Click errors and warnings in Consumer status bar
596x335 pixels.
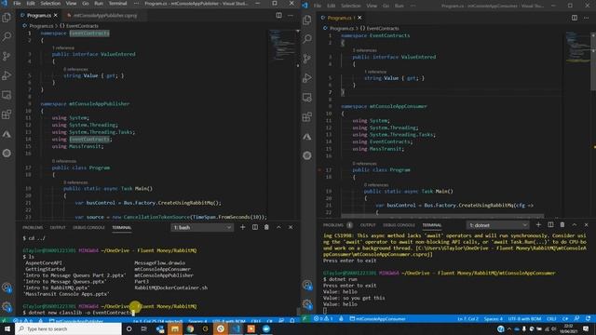tap(323, 318)
